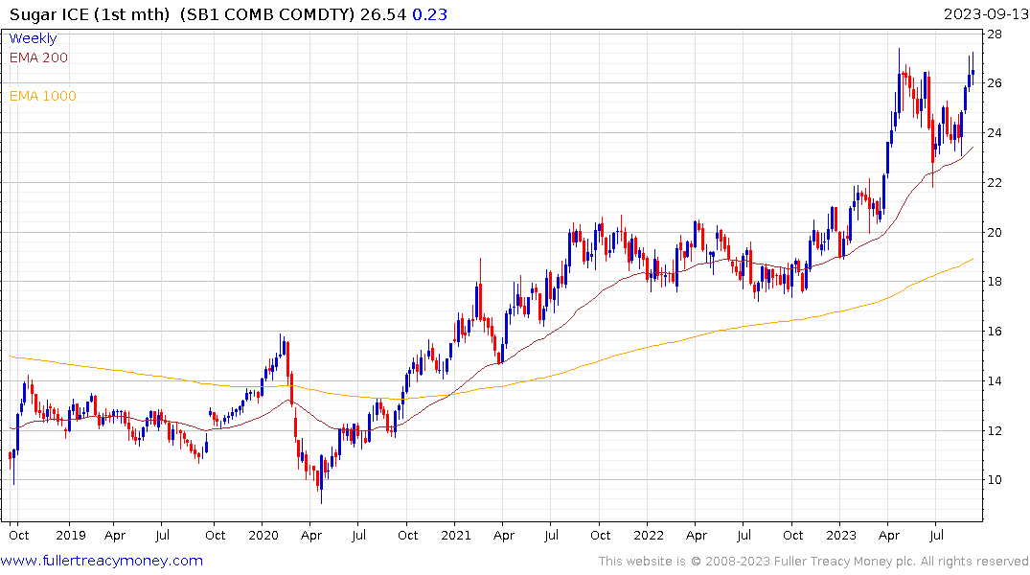Click the 'EMA 200' legend label
The image size is (1030, 575).
[38, 57]
